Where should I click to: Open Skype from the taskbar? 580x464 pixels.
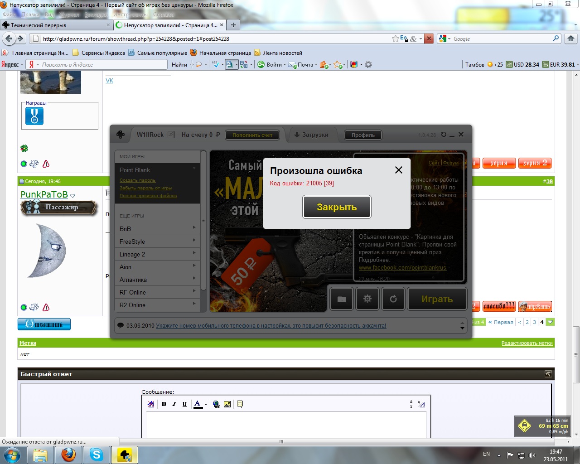tap(96, 454)
